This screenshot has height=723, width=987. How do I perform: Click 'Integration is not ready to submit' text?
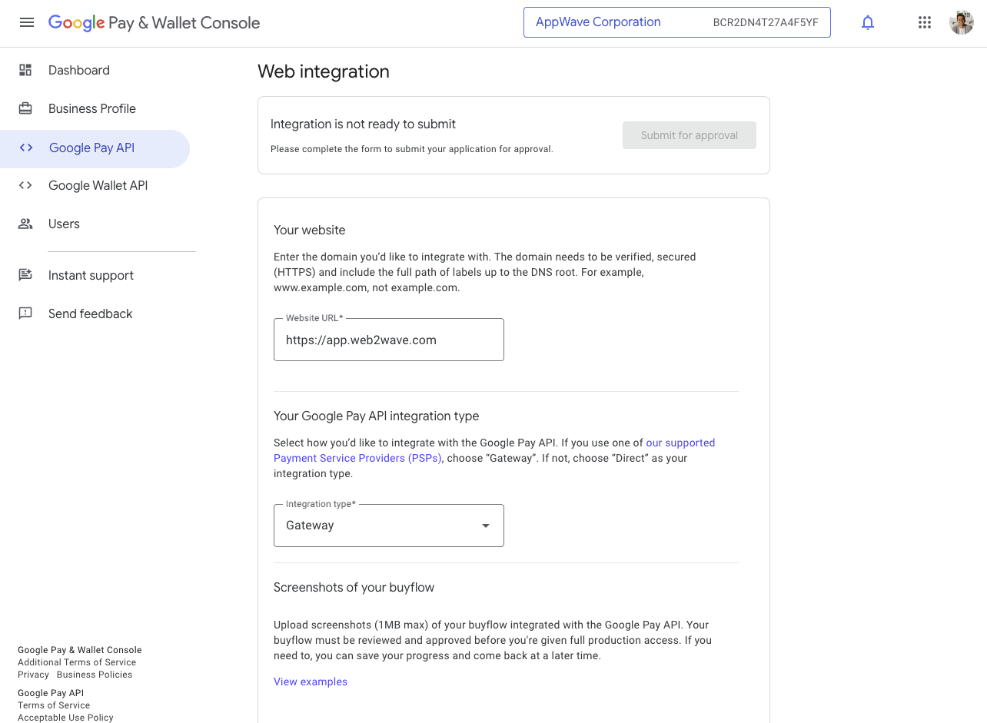pos(363,124)
